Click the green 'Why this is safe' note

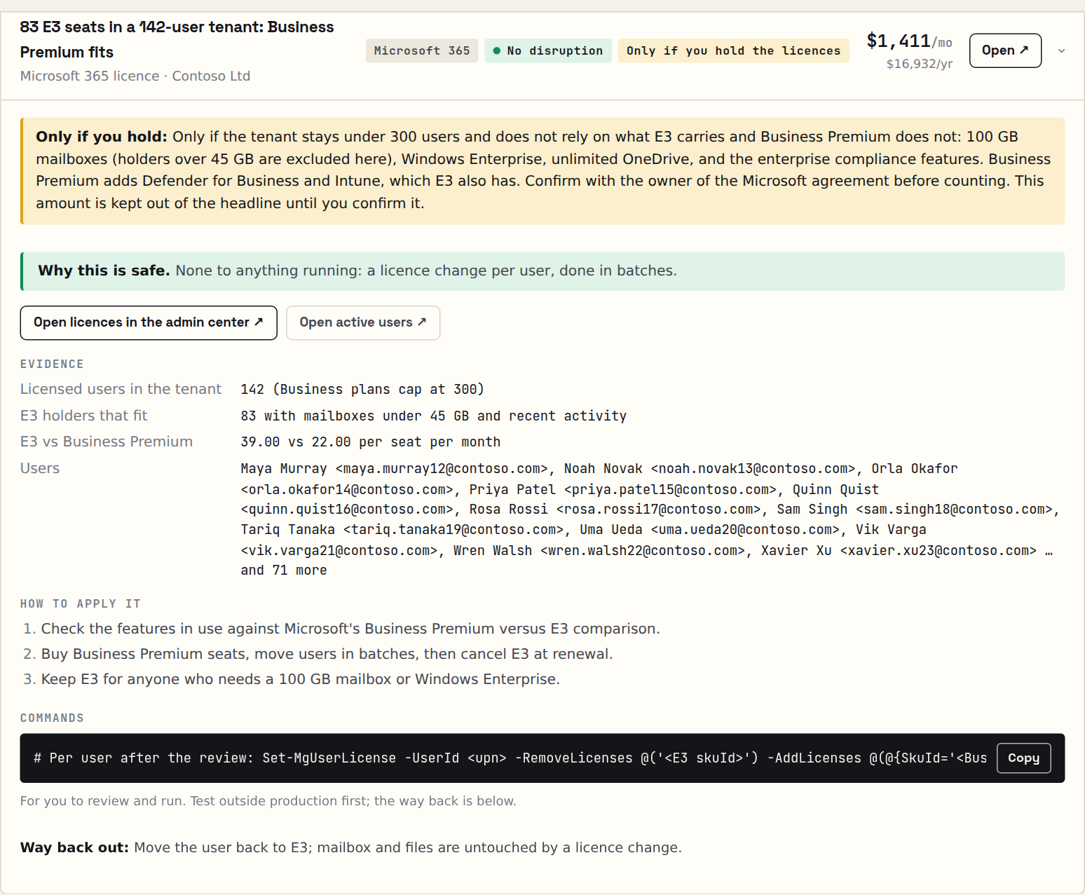pyautogui.click(x=542, y=271)
